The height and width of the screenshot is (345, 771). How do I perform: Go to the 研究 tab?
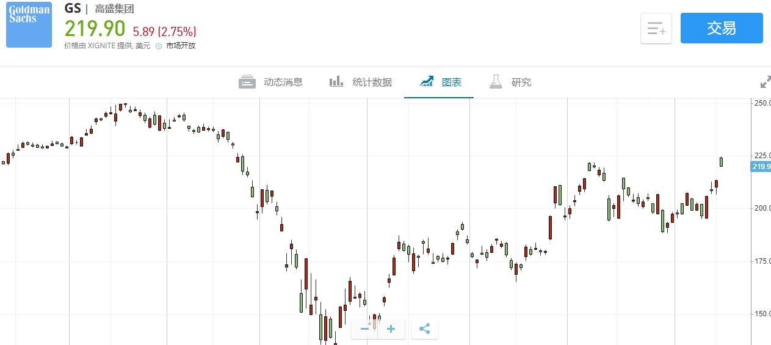[x=521, y=82]
